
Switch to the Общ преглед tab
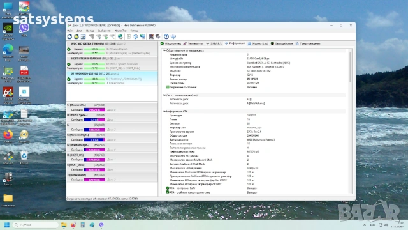[171, 43]
